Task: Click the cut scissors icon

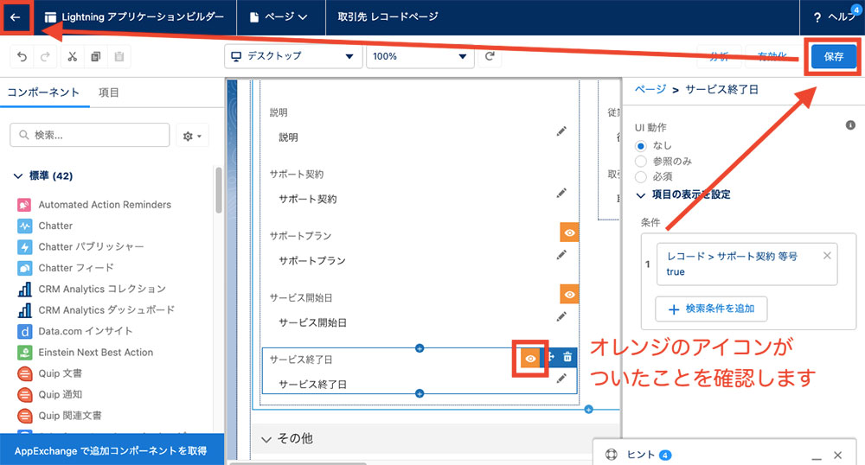Action: point(73,56)
